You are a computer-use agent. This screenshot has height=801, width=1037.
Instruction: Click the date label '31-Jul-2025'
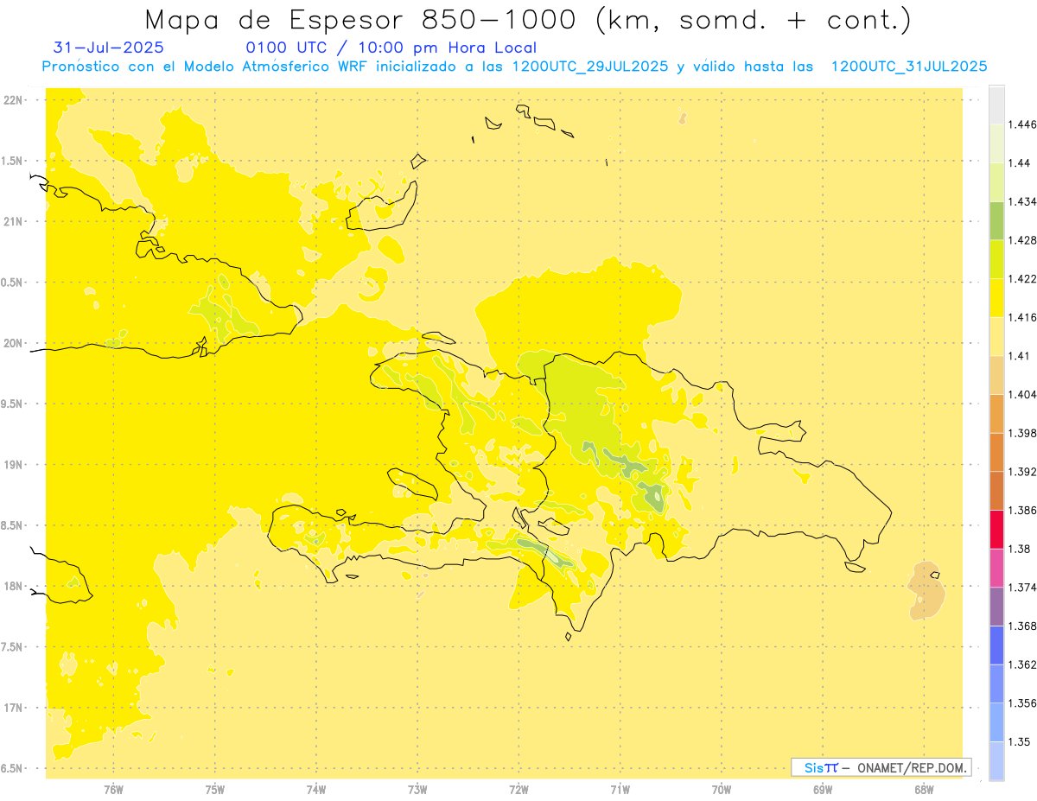point(108,48)
